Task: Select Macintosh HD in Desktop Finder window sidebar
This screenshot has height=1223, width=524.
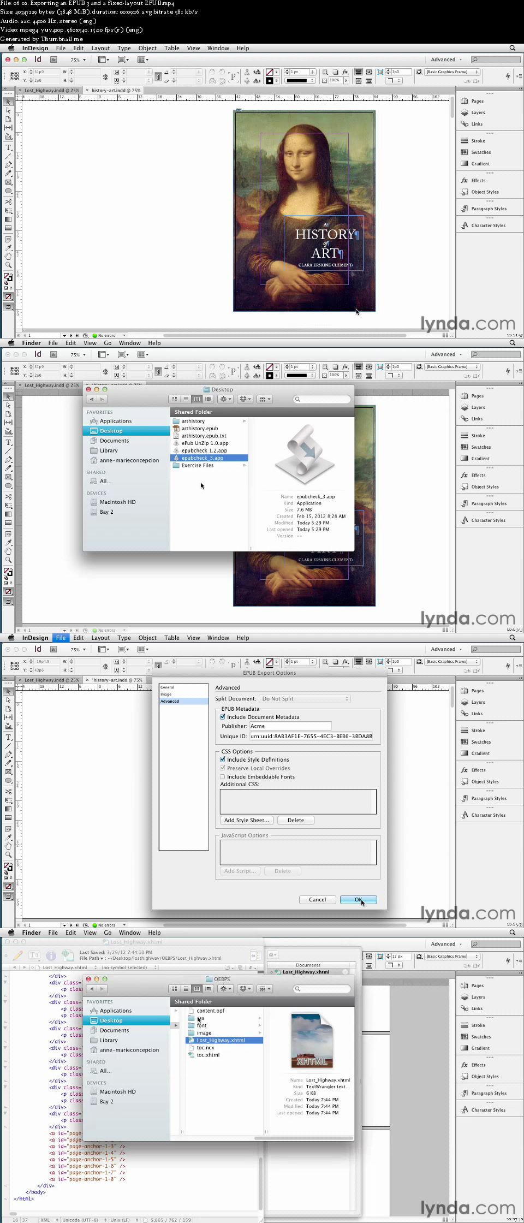Action: click(x=117, y=502)
